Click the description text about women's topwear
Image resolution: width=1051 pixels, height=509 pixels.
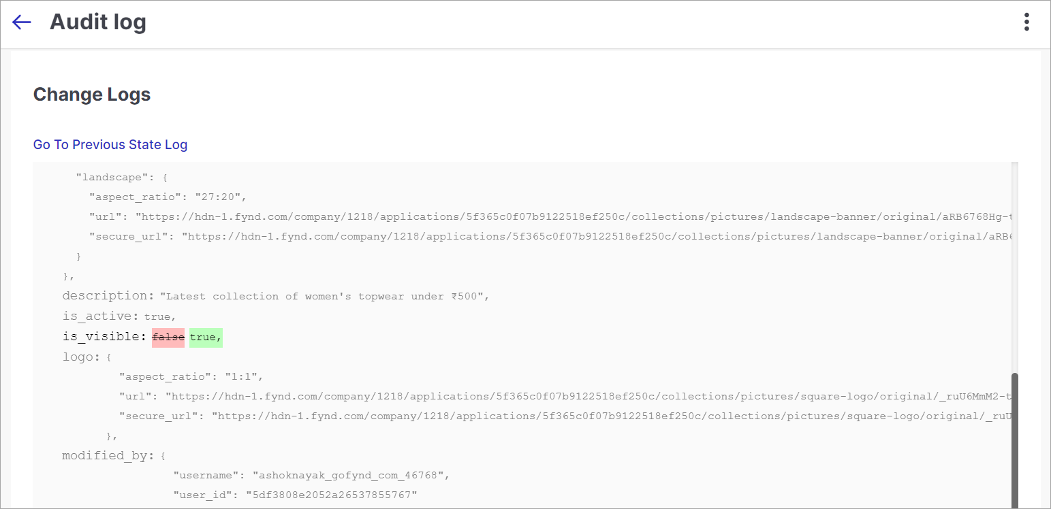coord(324,297)
